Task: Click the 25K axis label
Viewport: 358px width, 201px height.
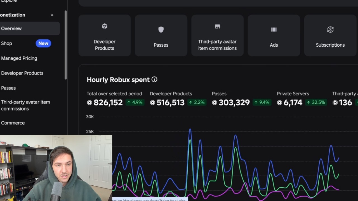Action: coord(90,131)
